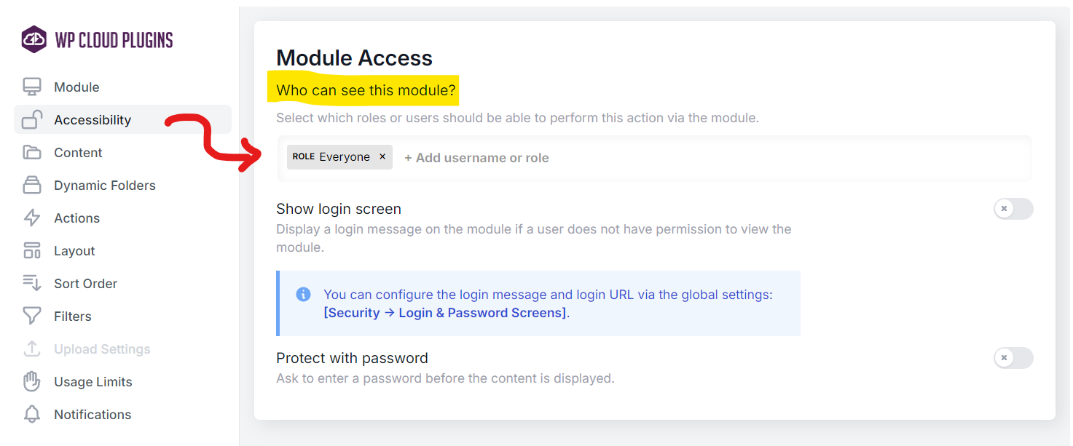Viewport: 1073px width, 446px height.
Task: Enable the Show login screen toggle
Action: click(1013, 209)
